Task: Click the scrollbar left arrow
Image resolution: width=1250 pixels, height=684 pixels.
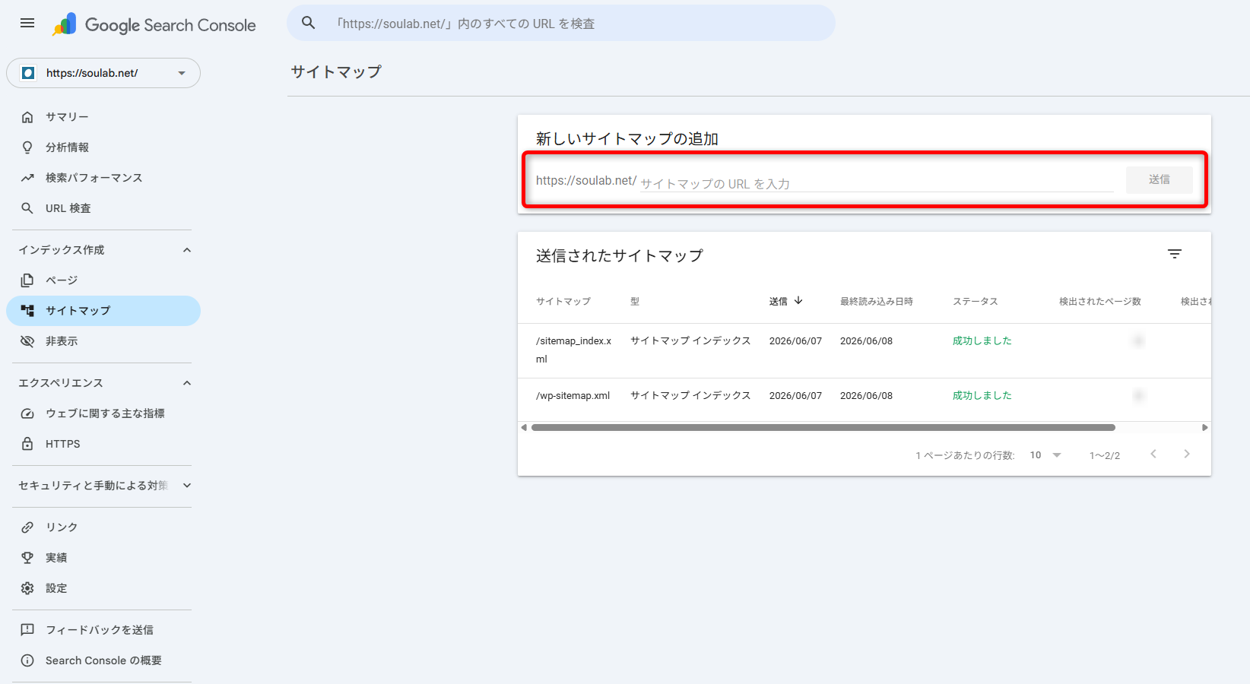Action: [x=524, y=428]
